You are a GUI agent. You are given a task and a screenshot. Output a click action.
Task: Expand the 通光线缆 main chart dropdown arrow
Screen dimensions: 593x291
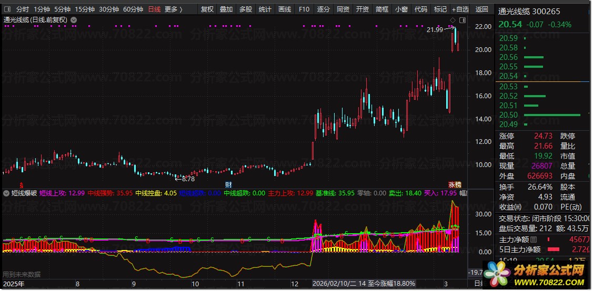pos(73,20)
